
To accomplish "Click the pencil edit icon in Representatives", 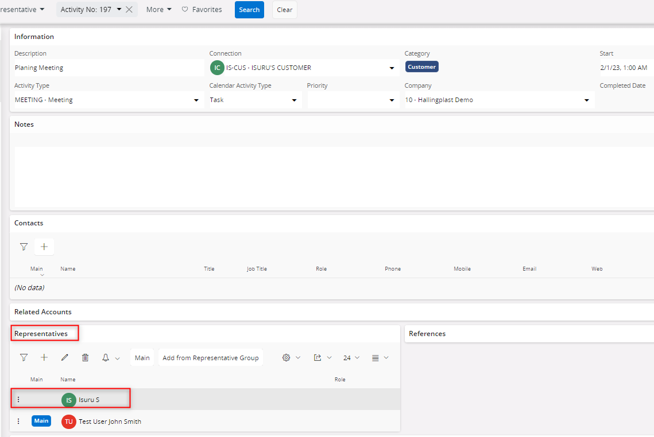I will (x=65, y=357).
